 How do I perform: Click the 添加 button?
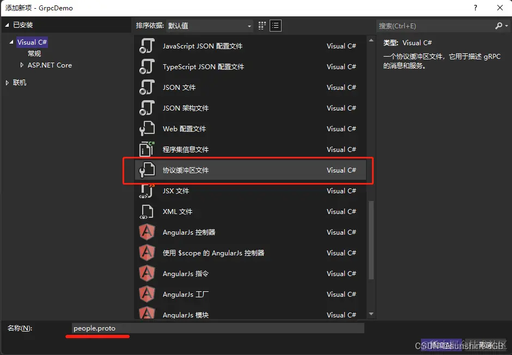441,345
